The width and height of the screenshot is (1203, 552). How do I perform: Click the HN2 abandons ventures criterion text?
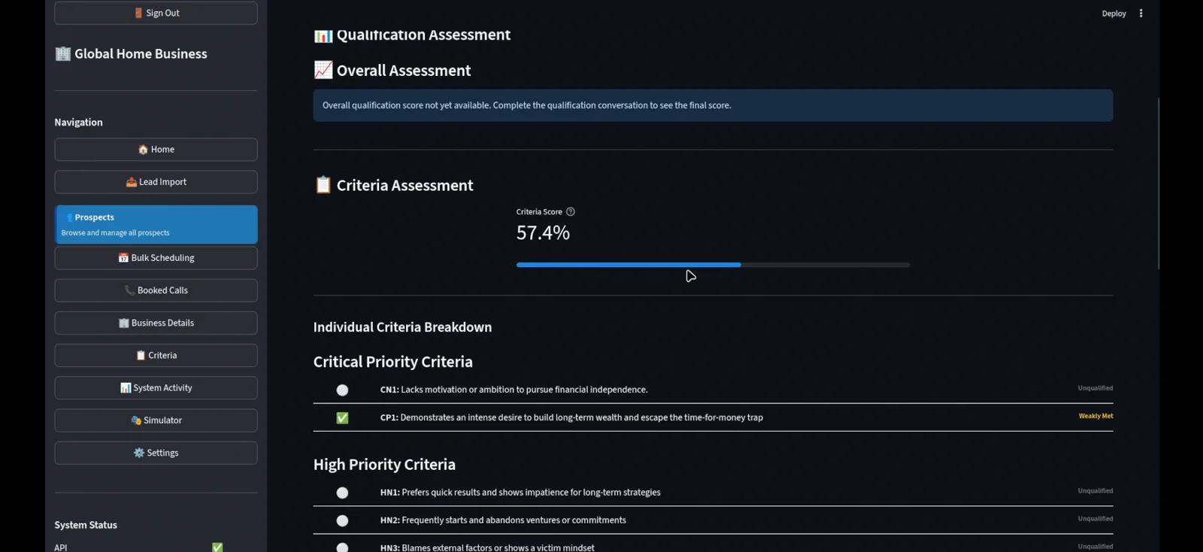[x=503, y=520]
